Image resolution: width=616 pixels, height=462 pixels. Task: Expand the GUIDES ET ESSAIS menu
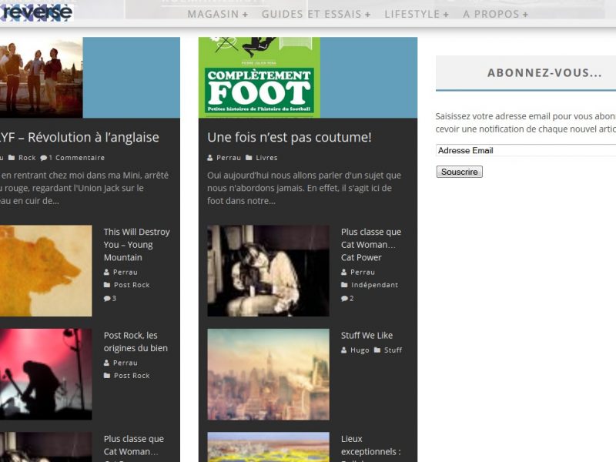[x=316, y=14]
